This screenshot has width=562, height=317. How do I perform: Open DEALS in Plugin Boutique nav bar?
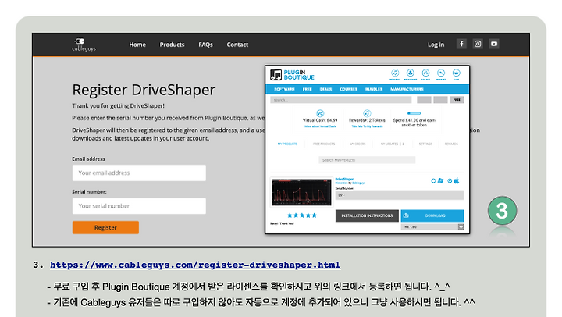pyautogui.click(x=325, y=89)
